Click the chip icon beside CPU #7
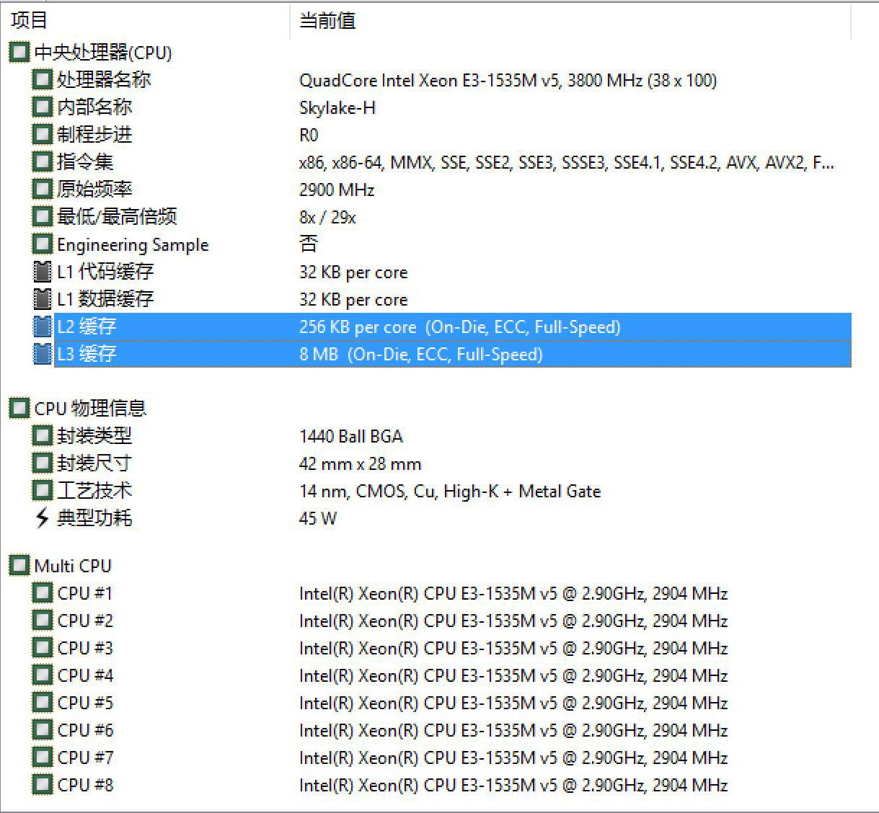 click(43, 757)
